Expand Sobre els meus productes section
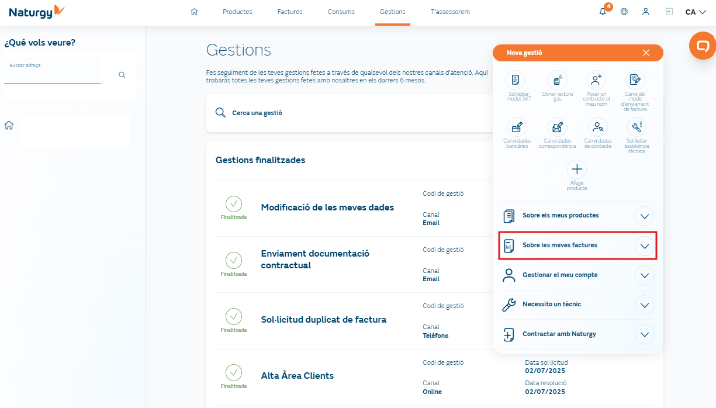The image size is (716, 408). (644, 216)
